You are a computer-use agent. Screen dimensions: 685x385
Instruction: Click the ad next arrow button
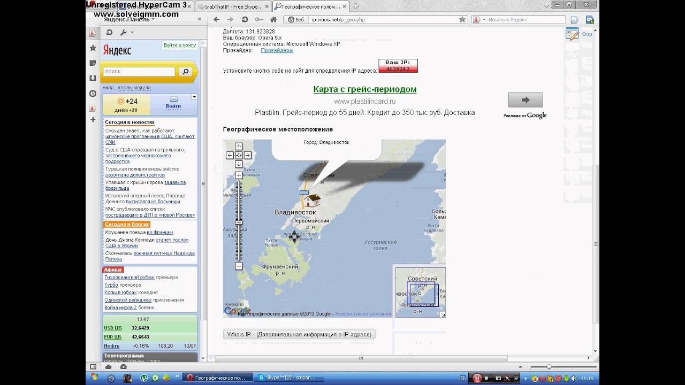[526, 100]
